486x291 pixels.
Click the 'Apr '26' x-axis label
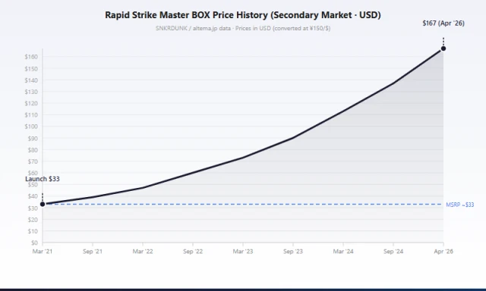point(443,252)
